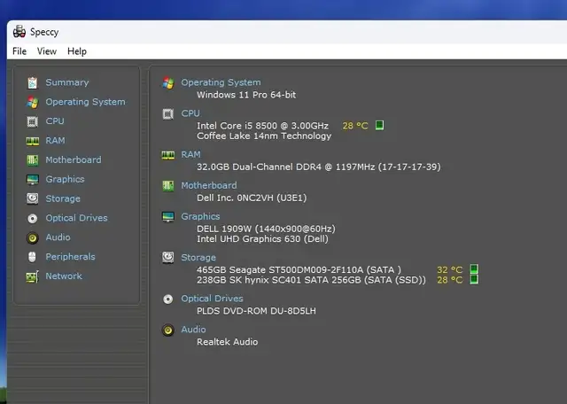Select Summary in the sidebar
567x404 pixels.
67,82
